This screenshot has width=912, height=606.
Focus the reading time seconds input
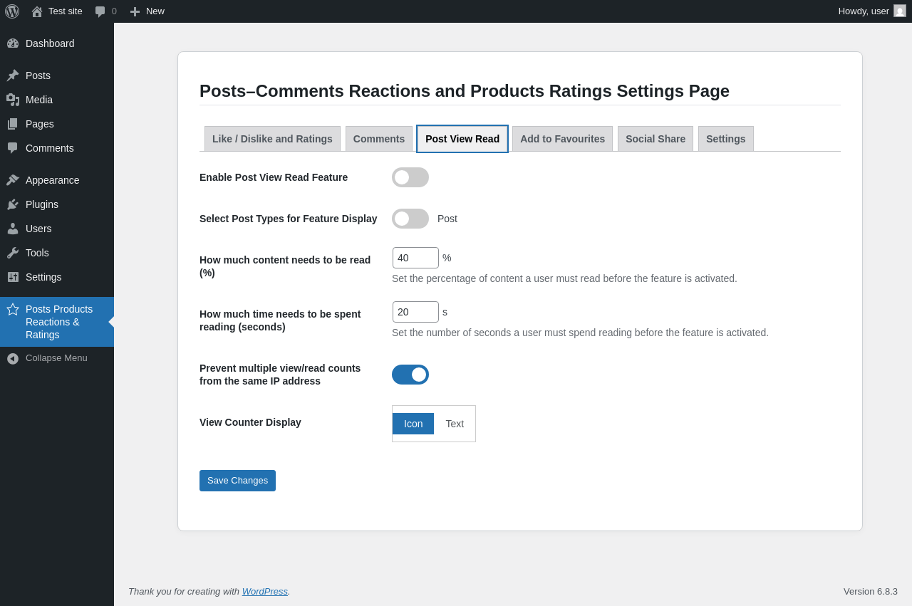(415, 312)
